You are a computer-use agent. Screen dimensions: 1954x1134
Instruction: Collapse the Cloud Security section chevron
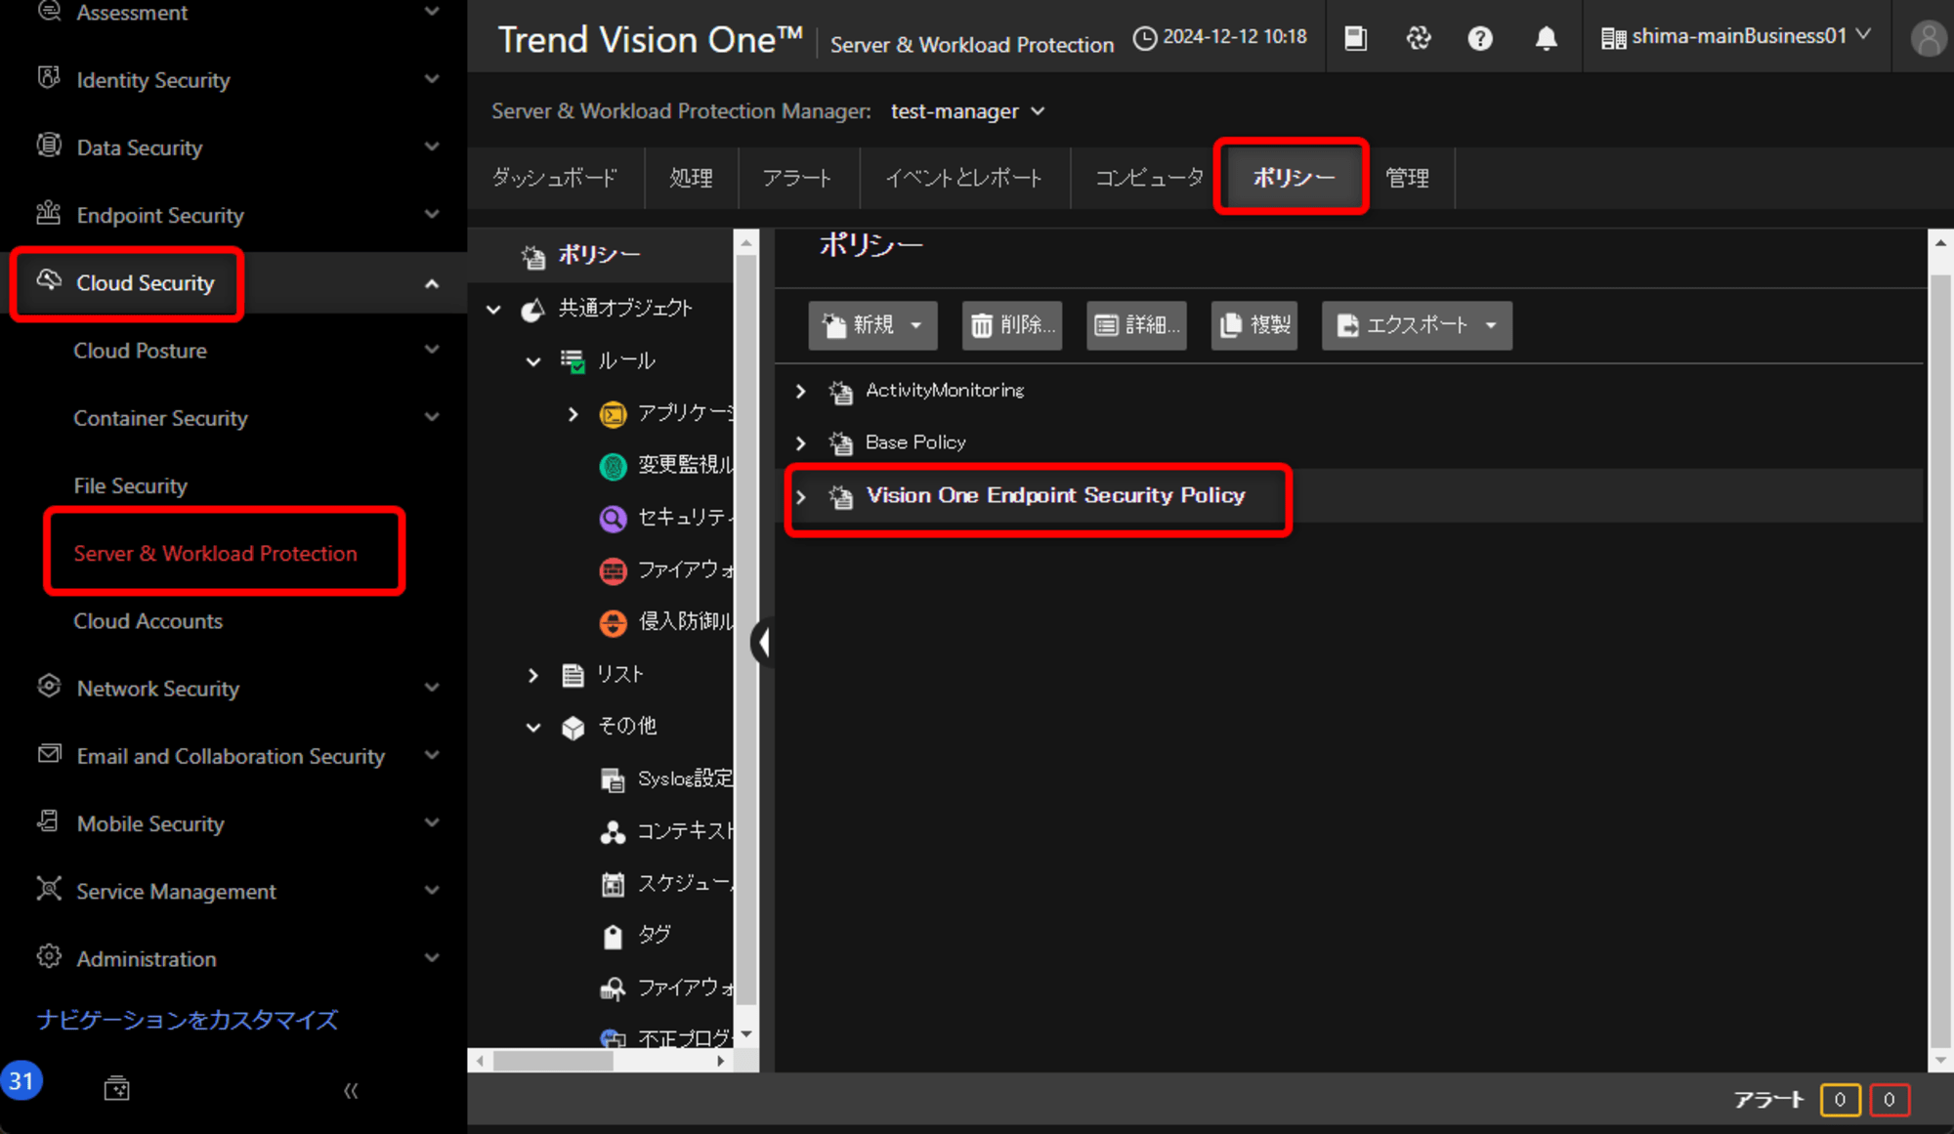432,283
